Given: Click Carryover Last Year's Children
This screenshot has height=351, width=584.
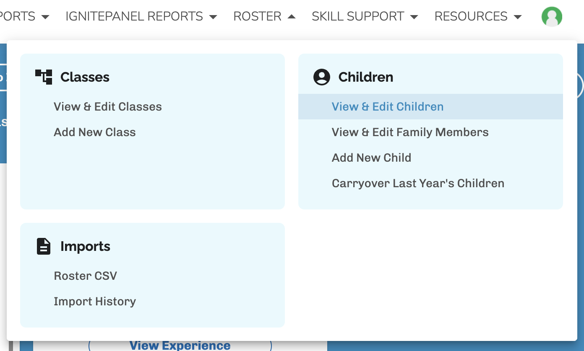Looking at the screenshot, I should pos(418,183).
